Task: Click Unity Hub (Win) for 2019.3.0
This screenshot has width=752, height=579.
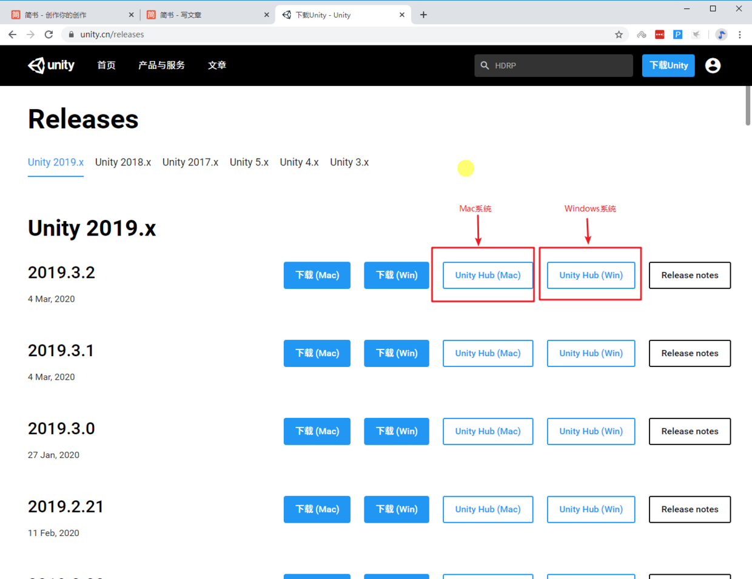Action: tap(591, 431)
